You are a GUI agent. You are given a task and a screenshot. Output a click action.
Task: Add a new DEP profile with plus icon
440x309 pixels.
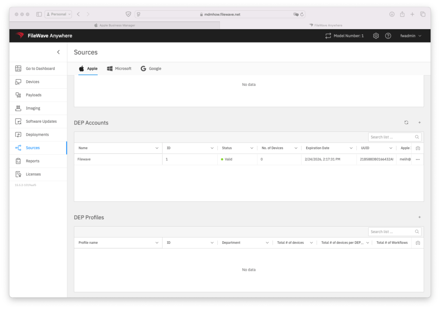click(x=419, y=217)
